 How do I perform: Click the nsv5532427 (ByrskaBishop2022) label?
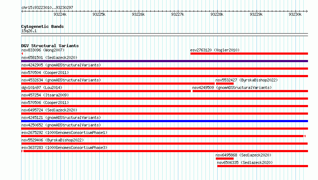point(247,80)
